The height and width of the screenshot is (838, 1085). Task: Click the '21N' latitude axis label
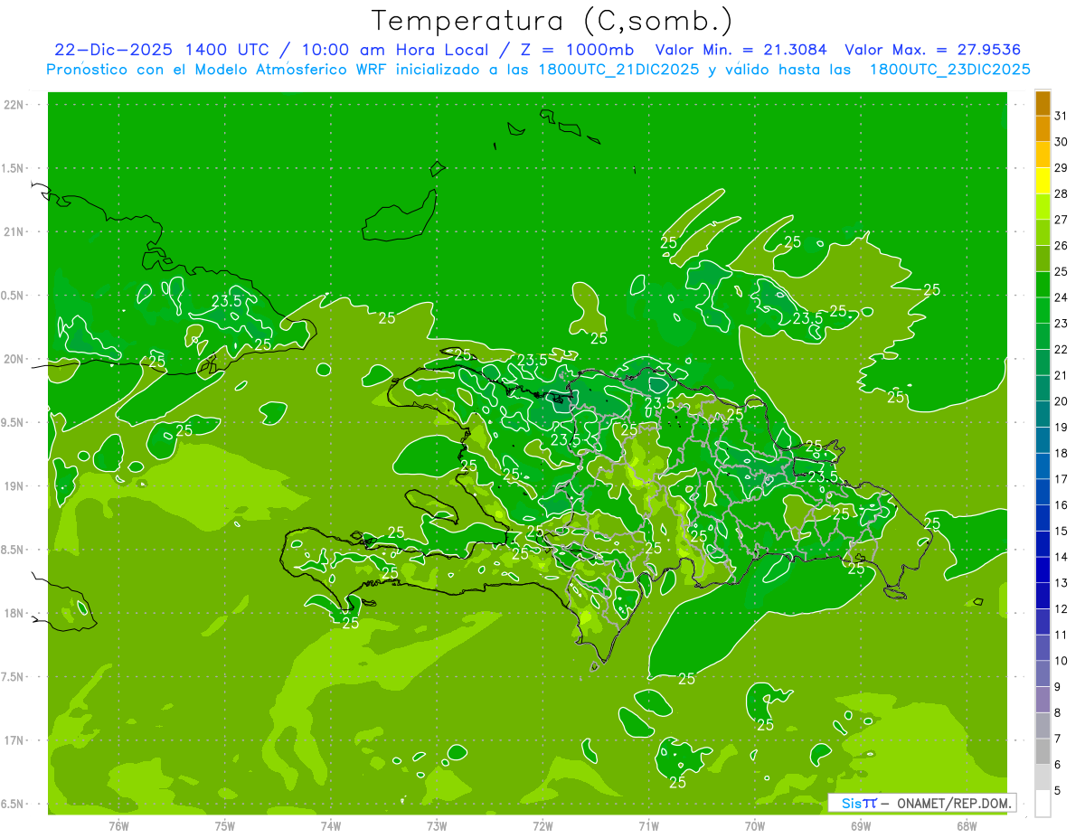pos(15,231)
